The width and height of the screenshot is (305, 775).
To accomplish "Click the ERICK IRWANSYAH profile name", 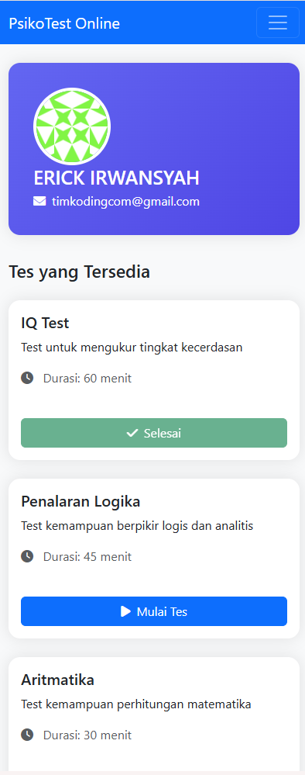I will (x=116, y=178).
